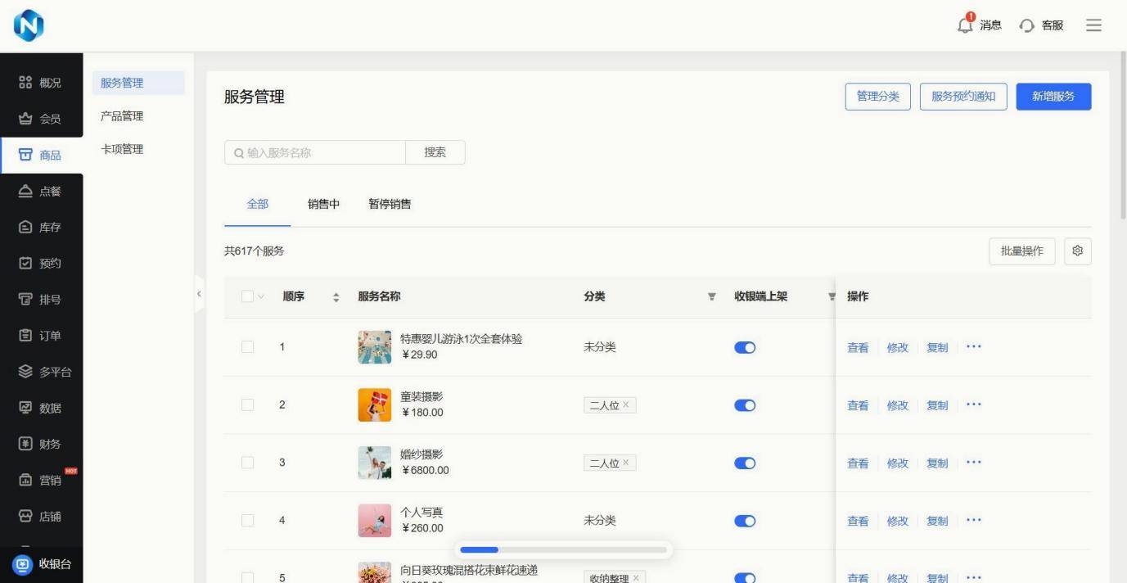1127x583 pixels.
Task: Open more actions (···) for 婚纱摄影 row
Action: [x=973, y=463]
